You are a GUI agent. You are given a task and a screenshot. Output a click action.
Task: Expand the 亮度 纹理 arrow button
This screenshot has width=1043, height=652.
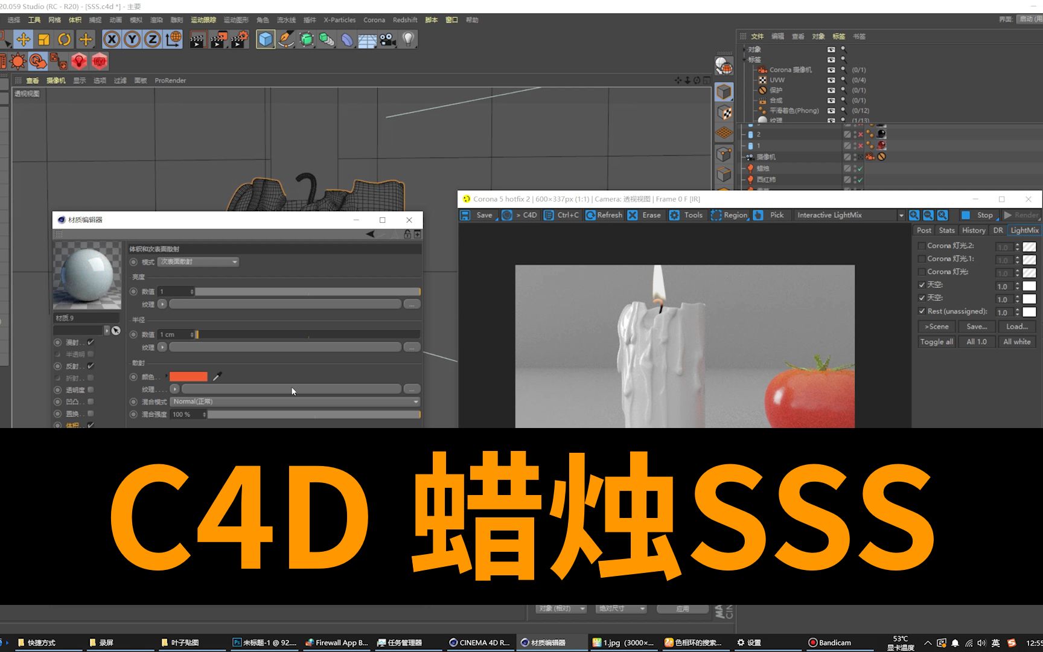[x=162, y=304]
